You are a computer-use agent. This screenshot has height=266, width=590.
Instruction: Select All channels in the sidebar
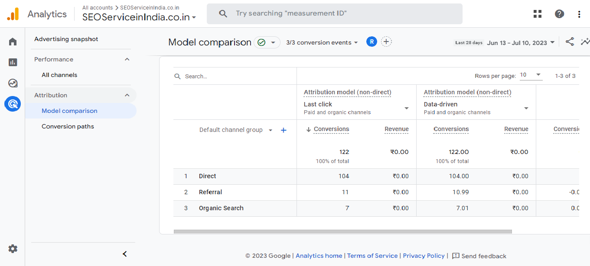pos(59,75)
